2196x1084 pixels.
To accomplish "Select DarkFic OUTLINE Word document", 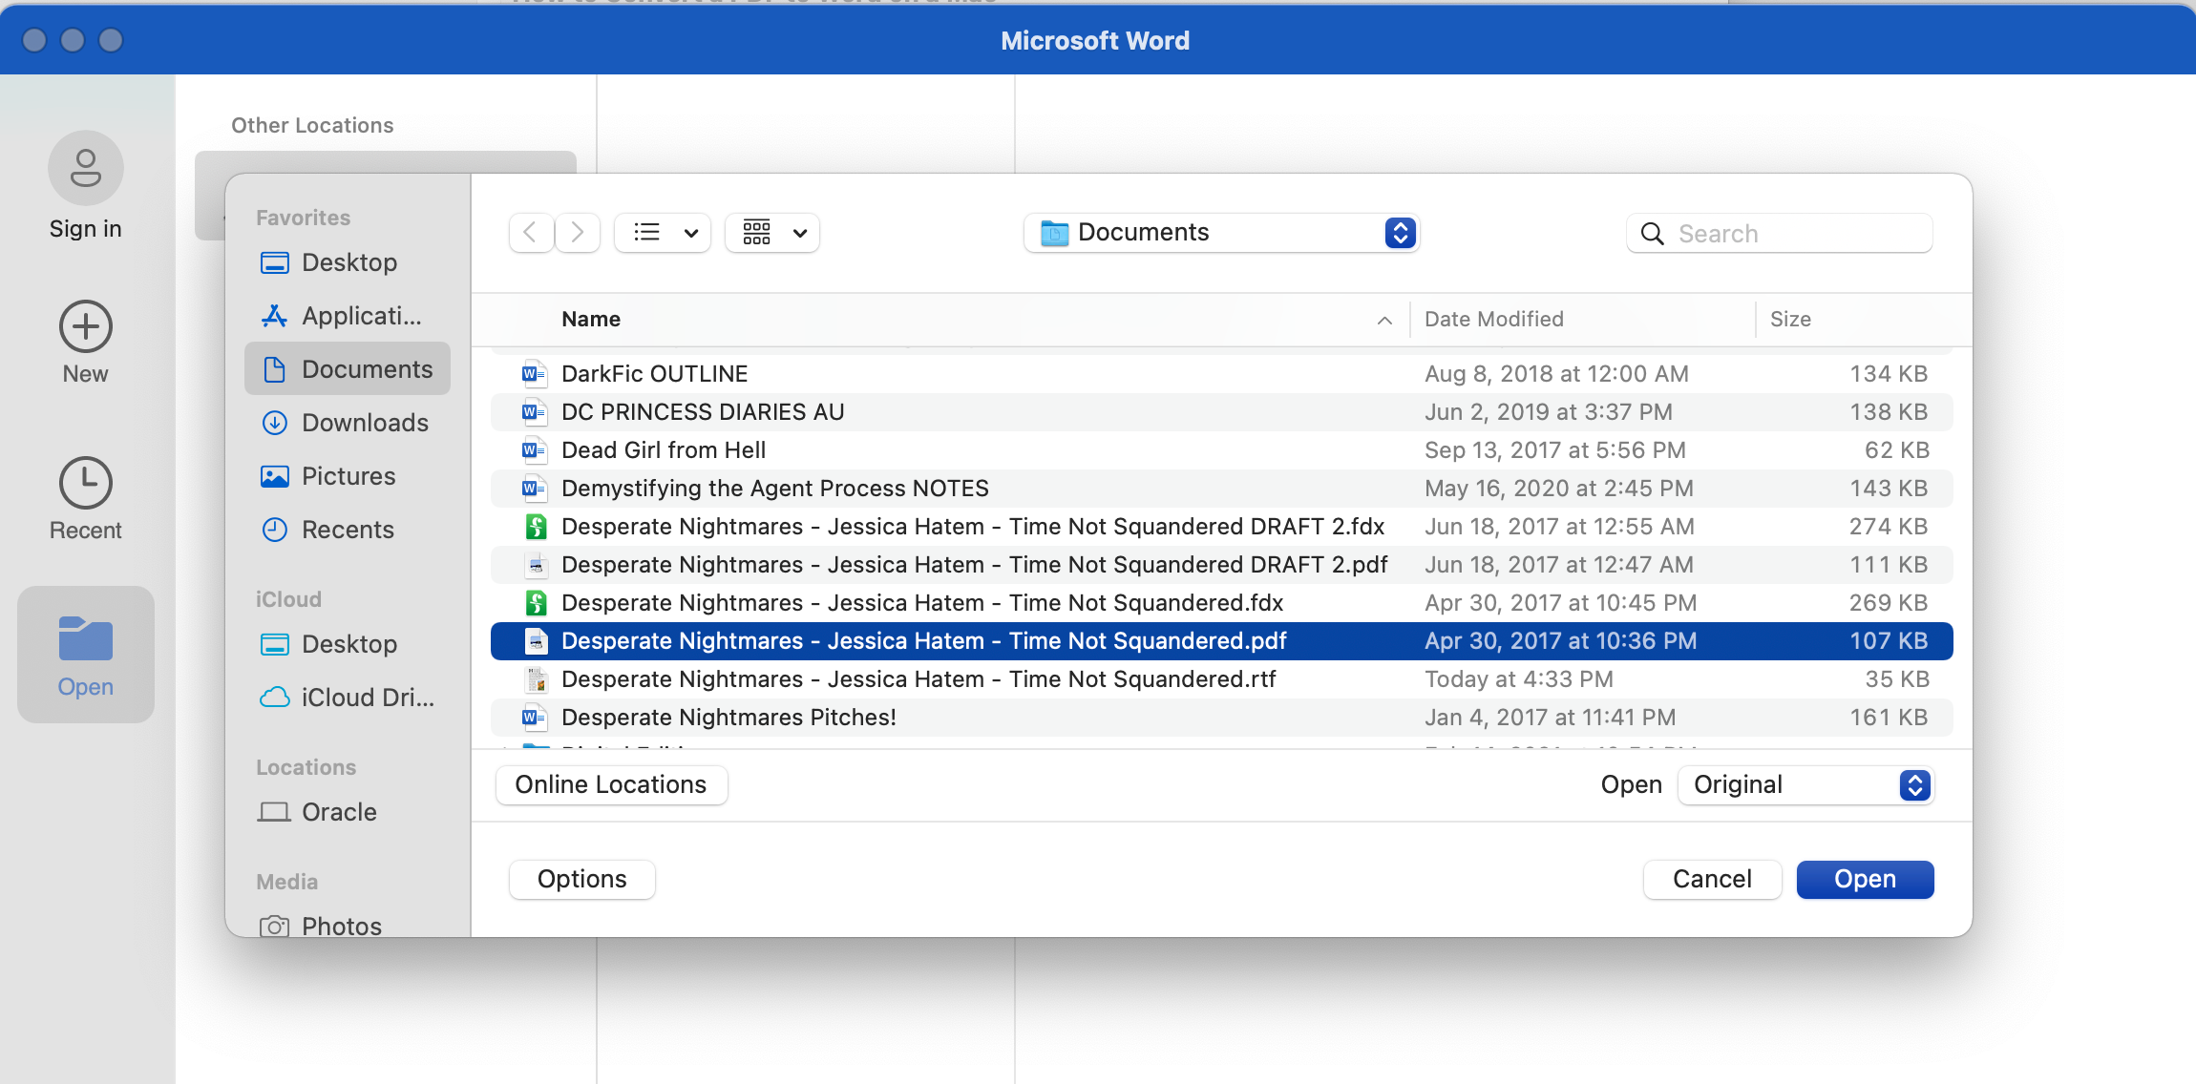I will [x=654, y=372].
